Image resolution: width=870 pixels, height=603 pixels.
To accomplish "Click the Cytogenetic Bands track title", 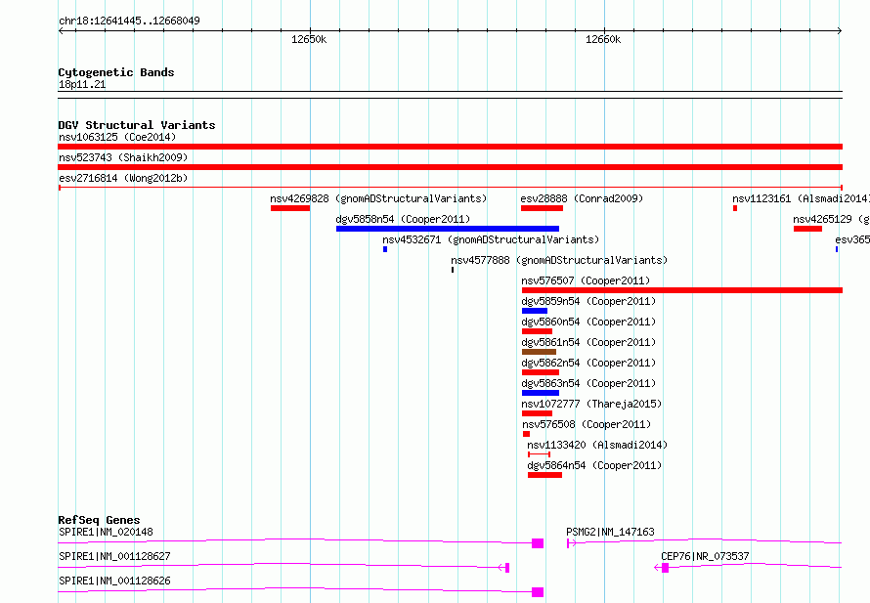I will tap(116, 72).
